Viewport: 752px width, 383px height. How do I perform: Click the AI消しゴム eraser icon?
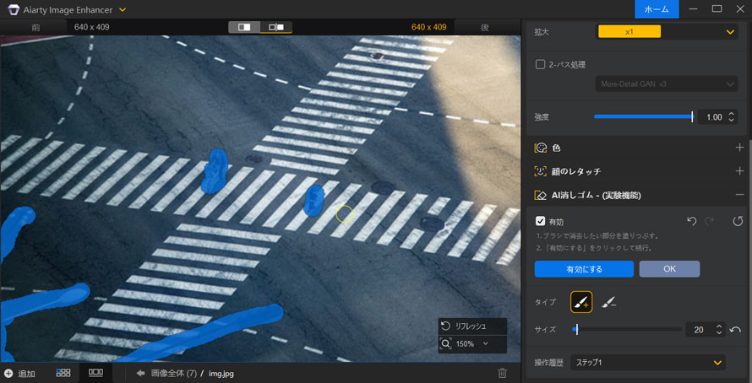tap(541, 195)
